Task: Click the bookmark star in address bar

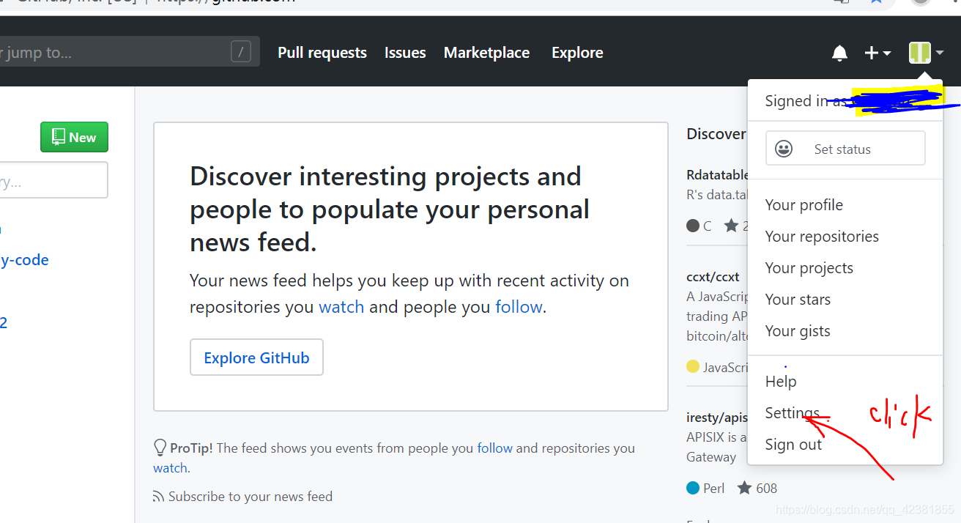Action: (x=876, y=3)
